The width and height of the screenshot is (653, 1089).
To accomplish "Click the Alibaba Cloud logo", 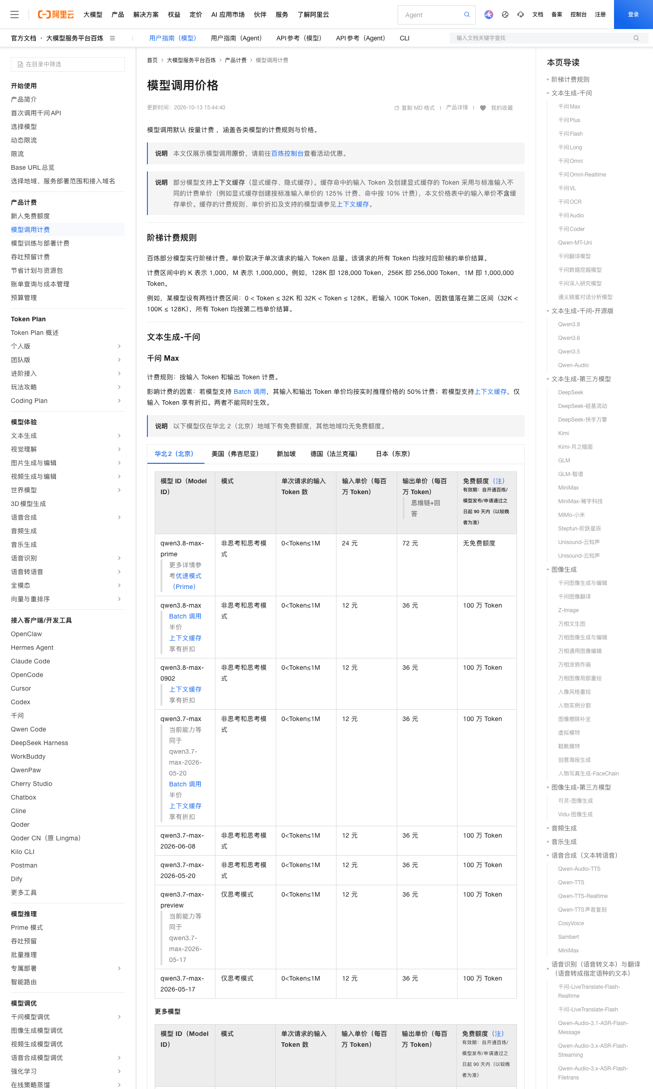I will 56,15.
